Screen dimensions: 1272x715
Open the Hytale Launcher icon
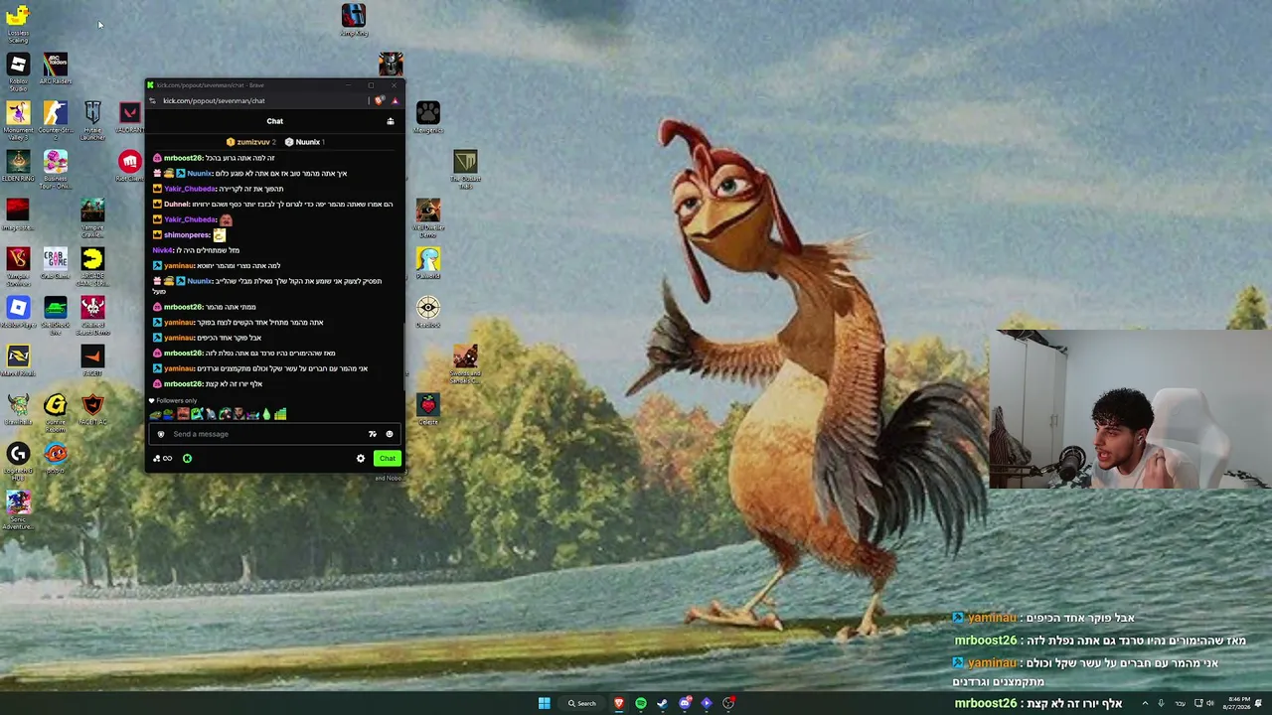(92, 119)
